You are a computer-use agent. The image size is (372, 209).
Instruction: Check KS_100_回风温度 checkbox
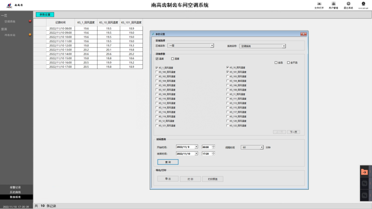pyautogui.click(x=157, y=72)
